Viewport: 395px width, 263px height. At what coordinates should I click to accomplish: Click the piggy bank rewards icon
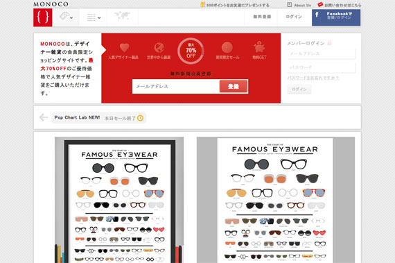pos(259,46)
